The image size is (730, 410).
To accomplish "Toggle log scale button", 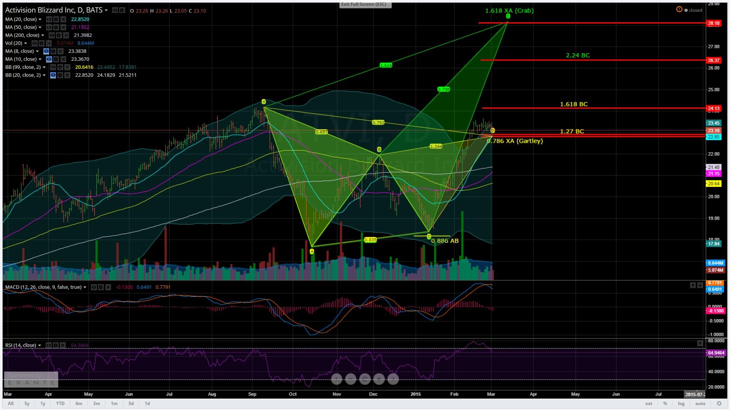I will pos(681,404).
